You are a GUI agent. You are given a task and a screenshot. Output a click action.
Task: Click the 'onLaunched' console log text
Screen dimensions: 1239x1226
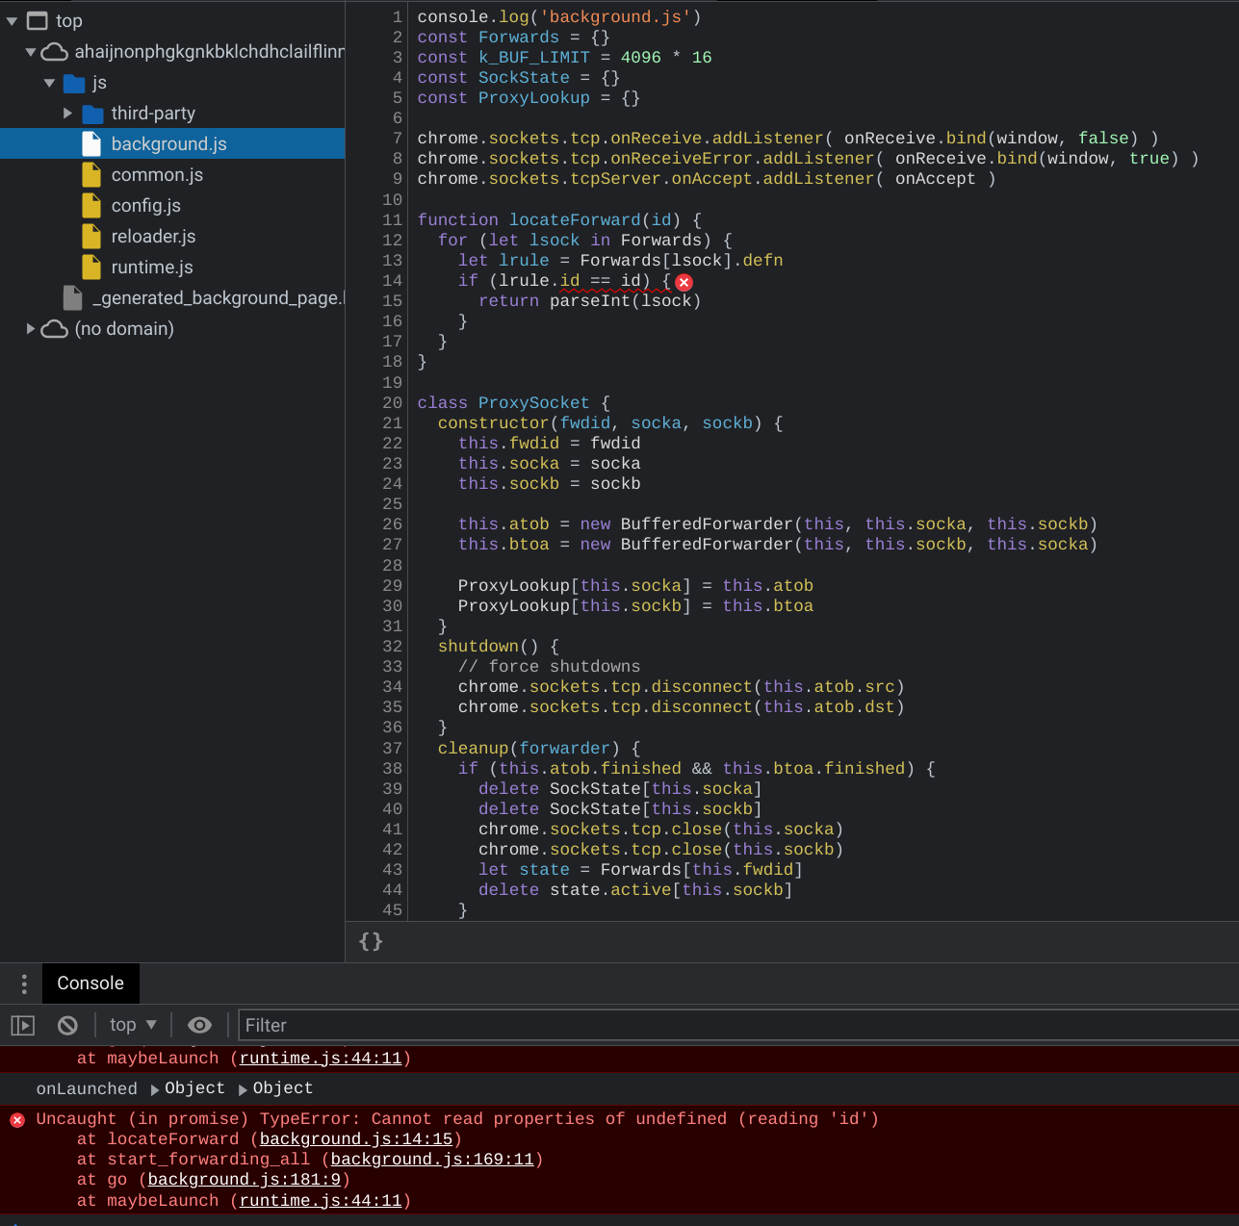(x=87, y=1088)
